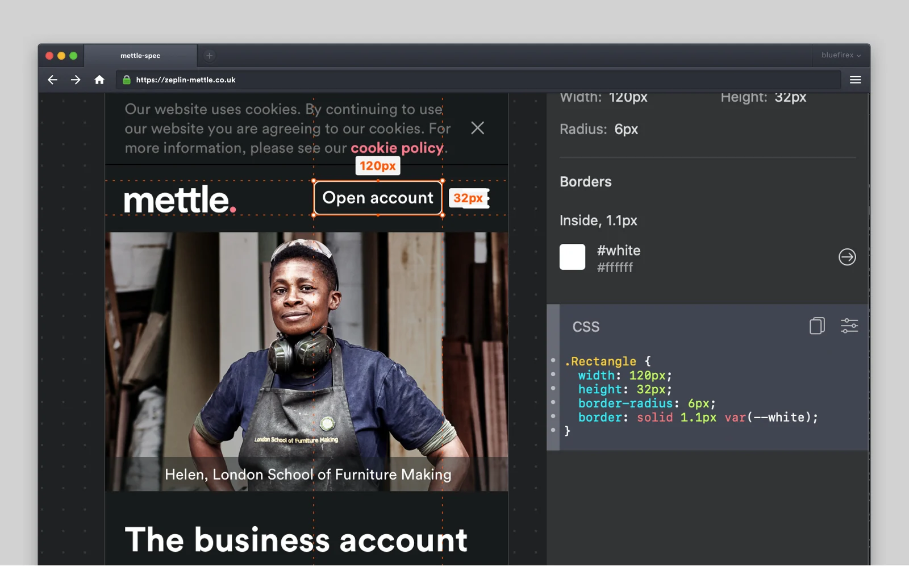909x566 pixels.
Task: Open the browser hamburger menu
Action: pos(854,80)
